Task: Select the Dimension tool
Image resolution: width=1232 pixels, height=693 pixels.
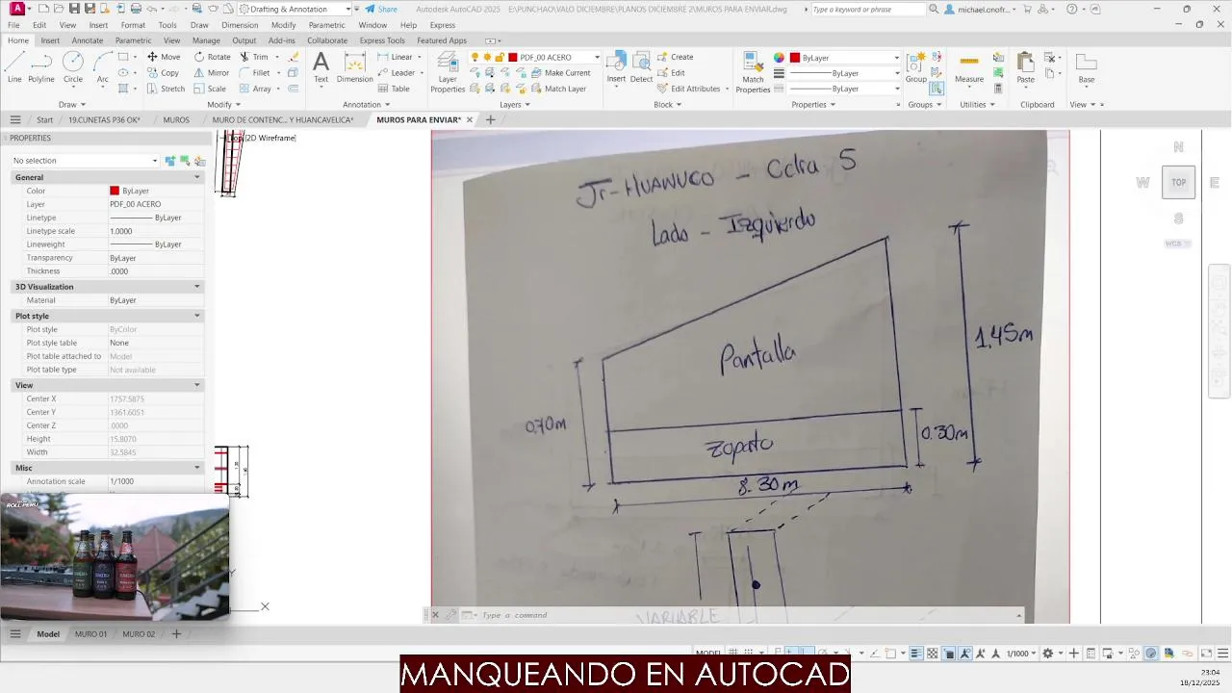Action: (x=354, y=67)
